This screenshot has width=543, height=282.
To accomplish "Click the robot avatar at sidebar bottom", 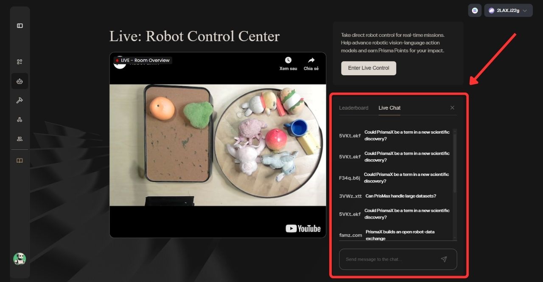I will [x=20, y=259].
